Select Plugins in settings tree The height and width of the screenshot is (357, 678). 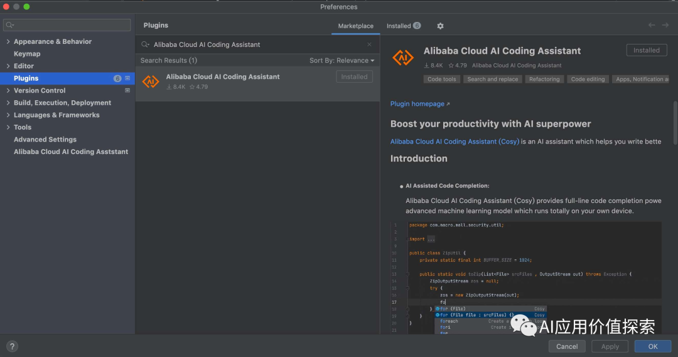67,78
